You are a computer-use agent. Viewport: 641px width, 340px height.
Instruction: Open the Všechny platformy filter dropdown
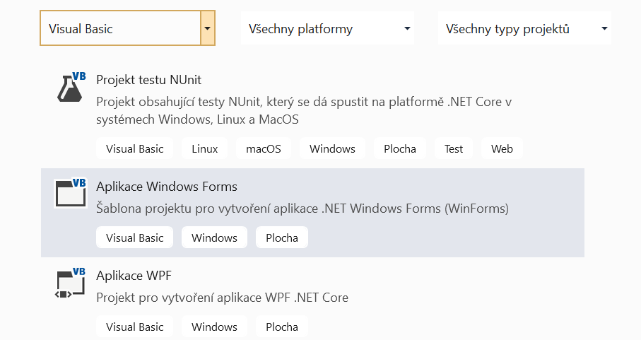point(327,28)
